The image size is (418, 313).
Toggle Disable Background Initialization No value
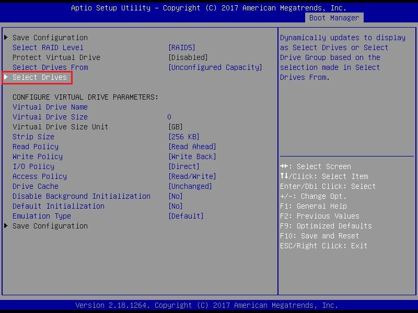click(x=175, y=196)
